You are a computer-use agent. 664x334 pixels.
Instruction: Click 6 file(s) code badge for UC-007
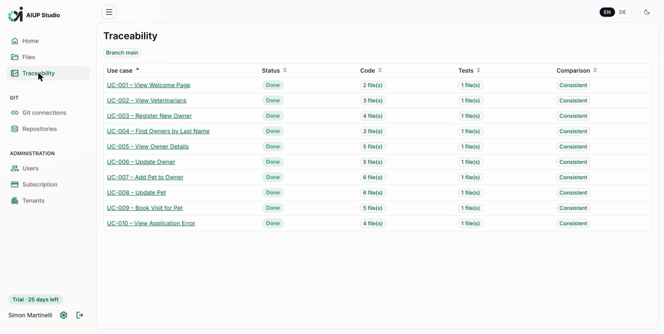(373, 177)
